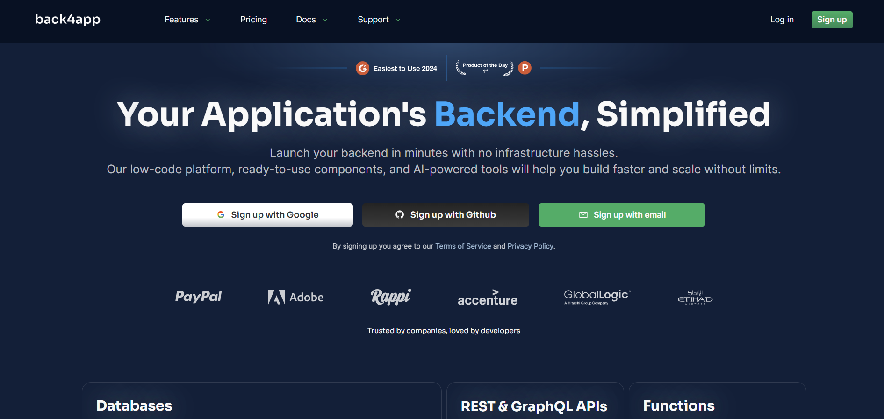884x419 pixels.
Task: Click the Product Hunt P icon
Action: click(x=525, y=68)
